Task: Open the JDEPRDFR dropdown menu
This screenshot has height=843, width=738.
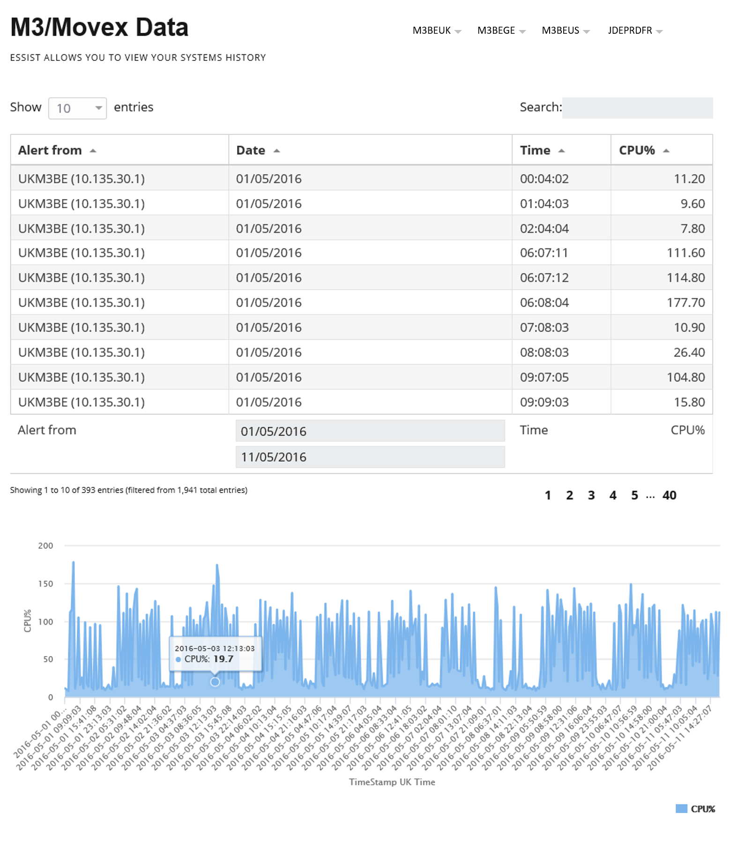Action: (635, 30)
